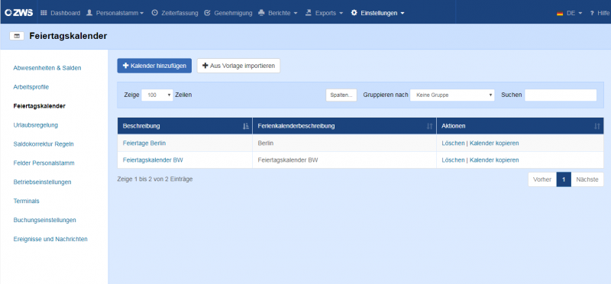Click Kalender kopieren for Feiertagskalender BW
This screenshot has width=611, height=284.
pyautogui.click(x=494, y=160)
